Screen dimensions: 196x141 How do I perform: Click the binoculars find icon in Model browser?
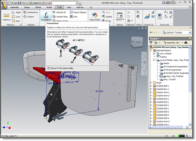[186, 43]
